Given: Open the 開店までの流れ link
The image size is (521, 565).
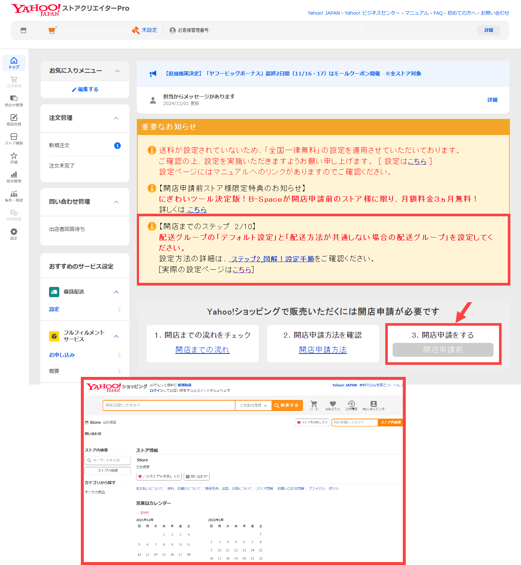Looking at the screenshot, I should pyautogui.click(x=202, y=350).
